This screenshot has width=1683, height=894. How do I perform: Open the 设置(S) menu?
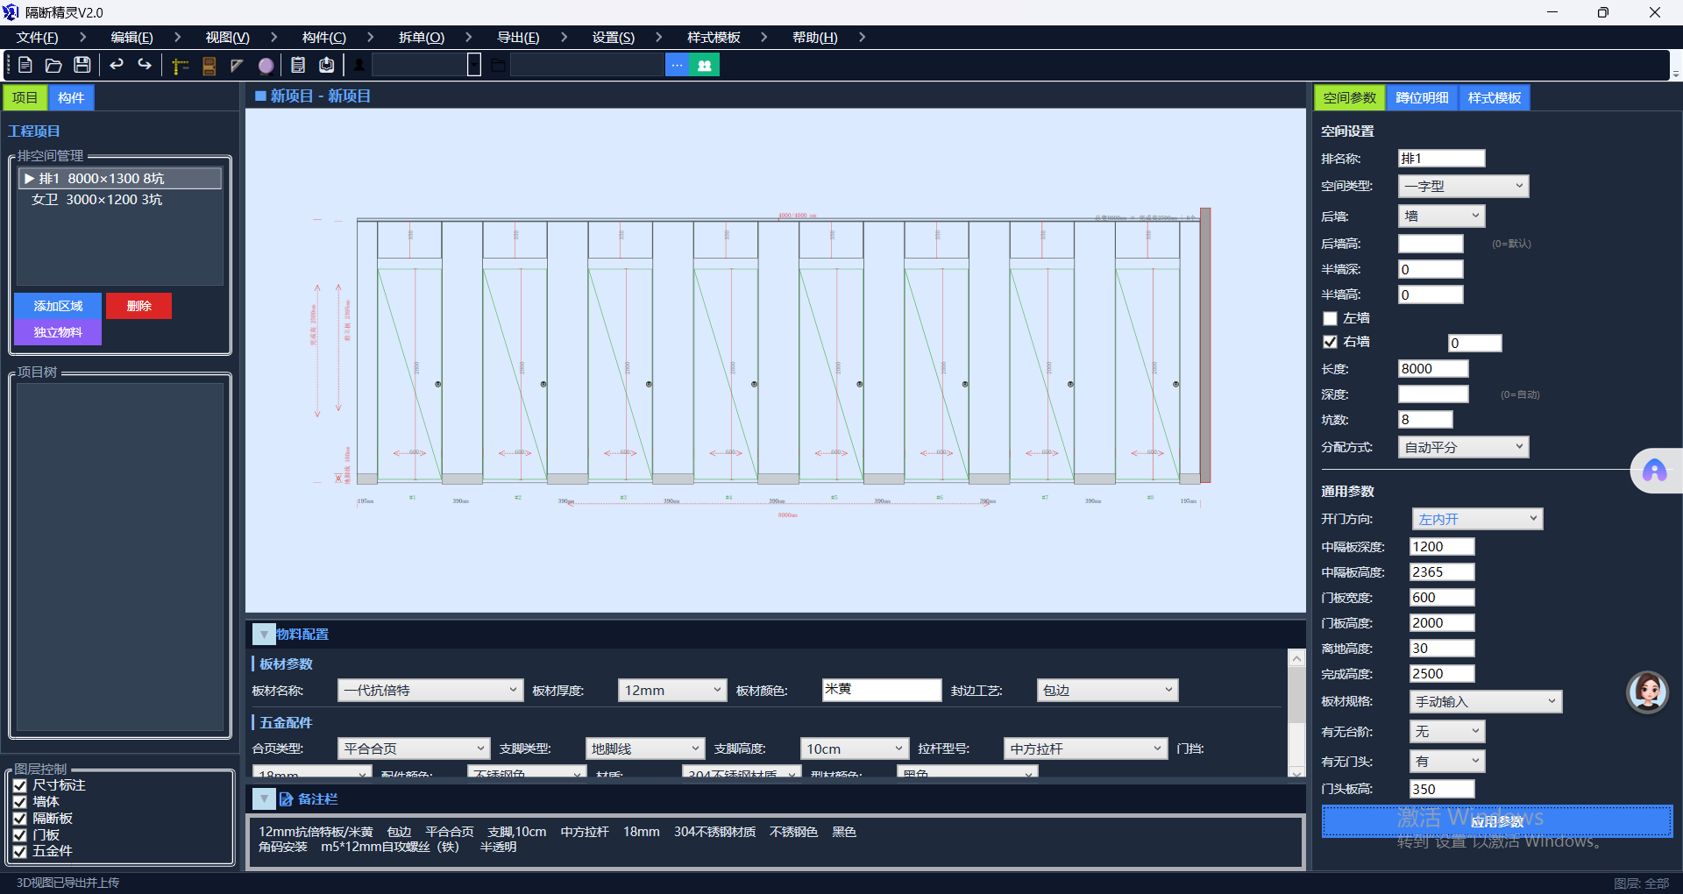[614, 38]
